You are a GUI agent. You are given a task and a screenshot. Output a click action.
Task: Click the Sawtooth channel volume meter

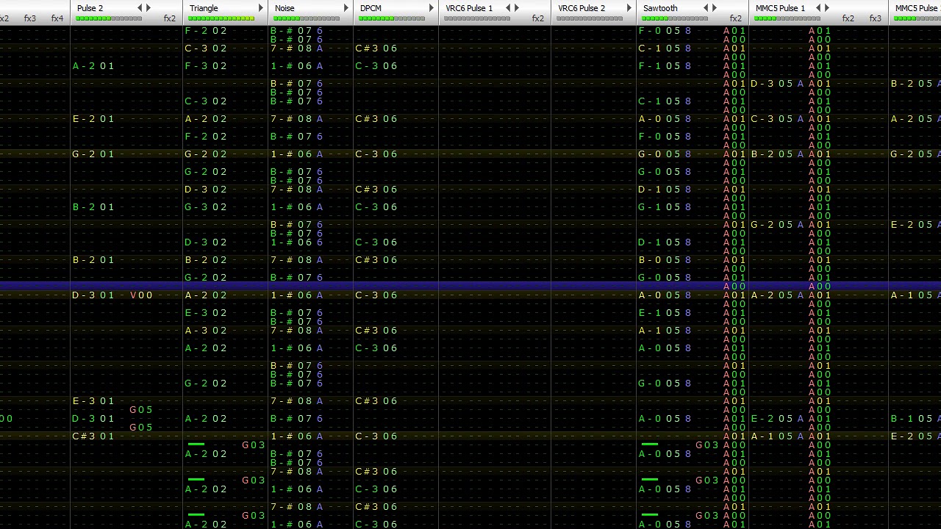click(675, 18)
